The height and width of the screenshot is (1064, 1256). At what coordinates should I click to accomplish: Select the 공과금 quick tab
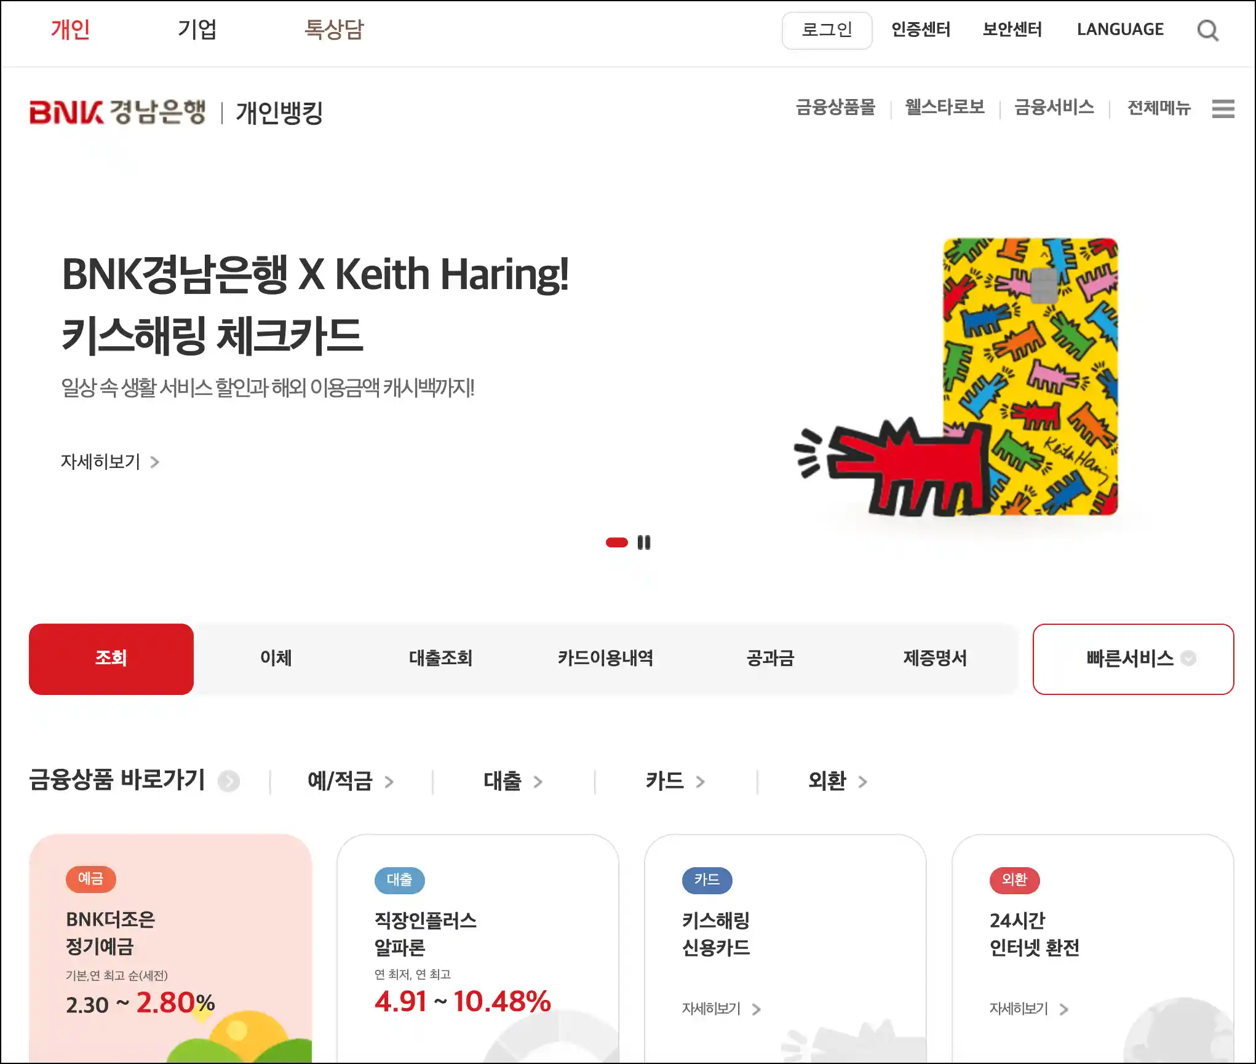coord(770,659)
